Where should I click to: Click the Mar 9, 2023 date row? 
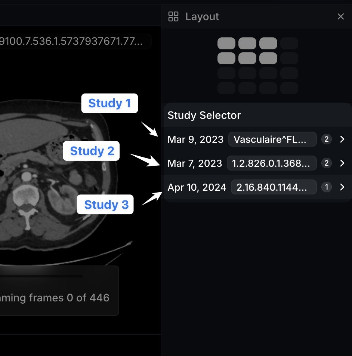click(x=257, y=139)
